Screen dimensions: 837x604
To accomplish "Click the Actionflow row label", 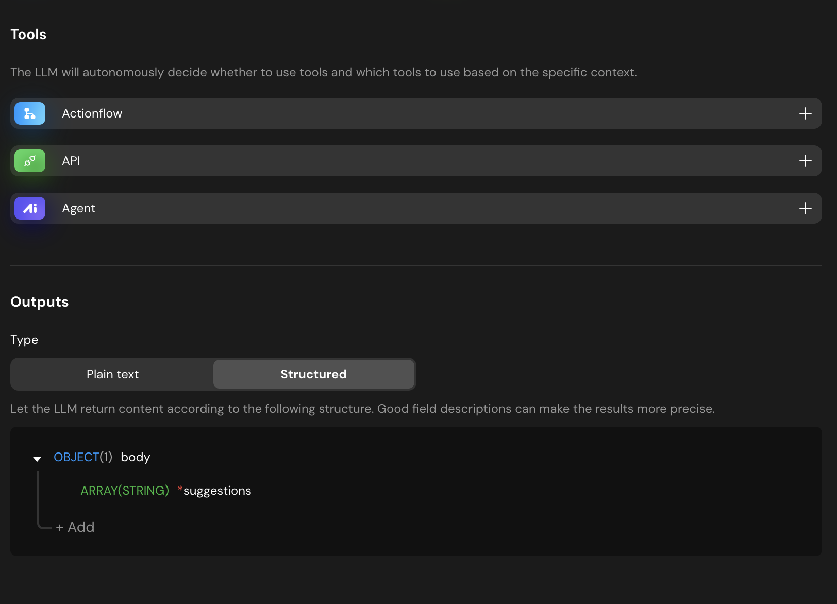I will pyautogui.click(x=92, y=113).
